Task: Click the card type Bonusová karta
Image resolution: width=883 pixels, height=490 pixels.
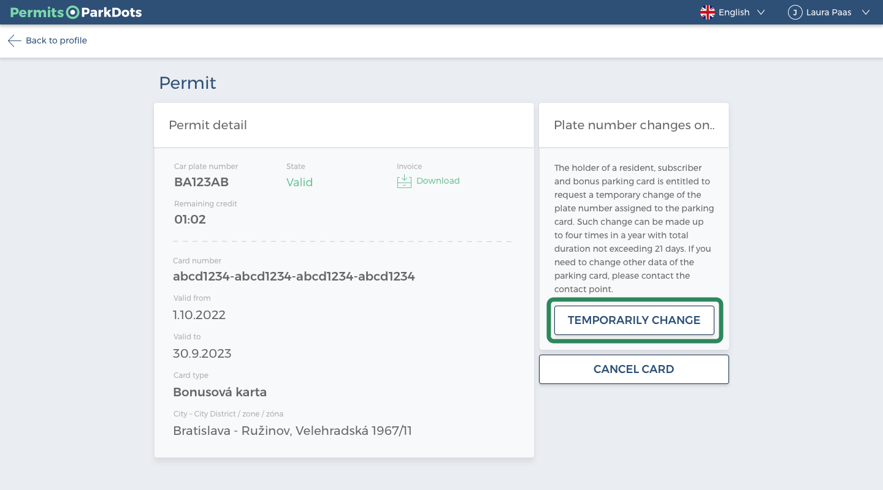Action: tap(220, 392)
